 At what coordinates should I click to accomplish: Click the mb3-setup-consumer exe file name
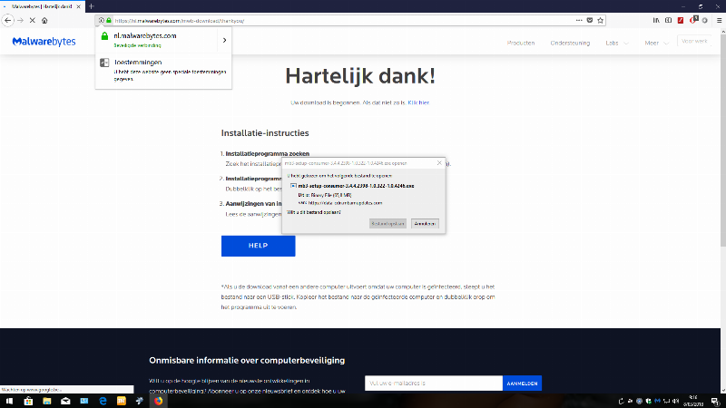(x=356, y=186)
